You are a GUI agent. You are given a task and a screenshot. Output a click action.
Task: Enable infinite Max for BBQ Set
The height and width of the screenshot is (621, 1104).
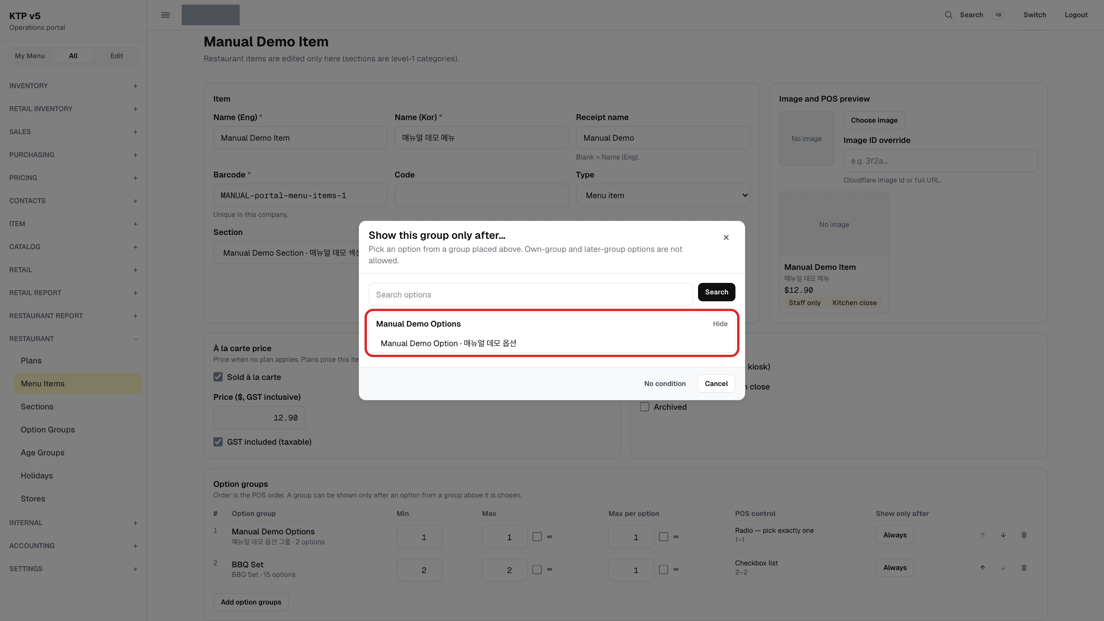(537, 570)
